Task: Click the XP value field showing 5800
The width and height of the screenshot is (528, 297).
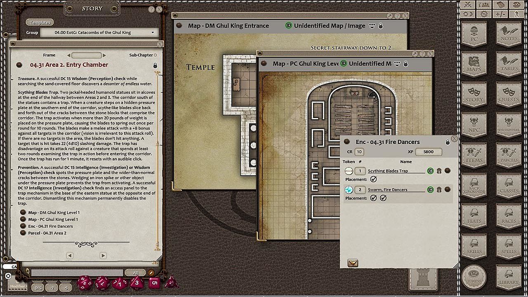Action: [429, 152]
